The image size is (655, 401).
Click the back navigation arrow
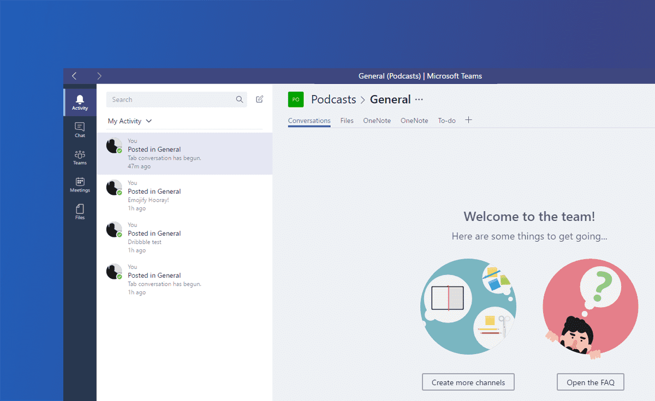(x=75, y=76)
